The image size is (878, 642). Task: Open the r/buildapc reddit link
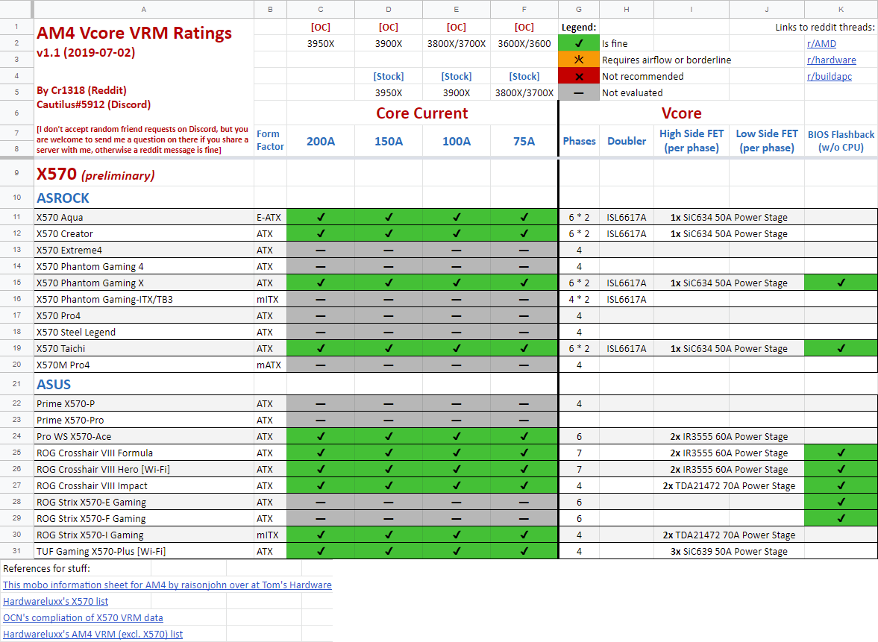tap(830, 76)
